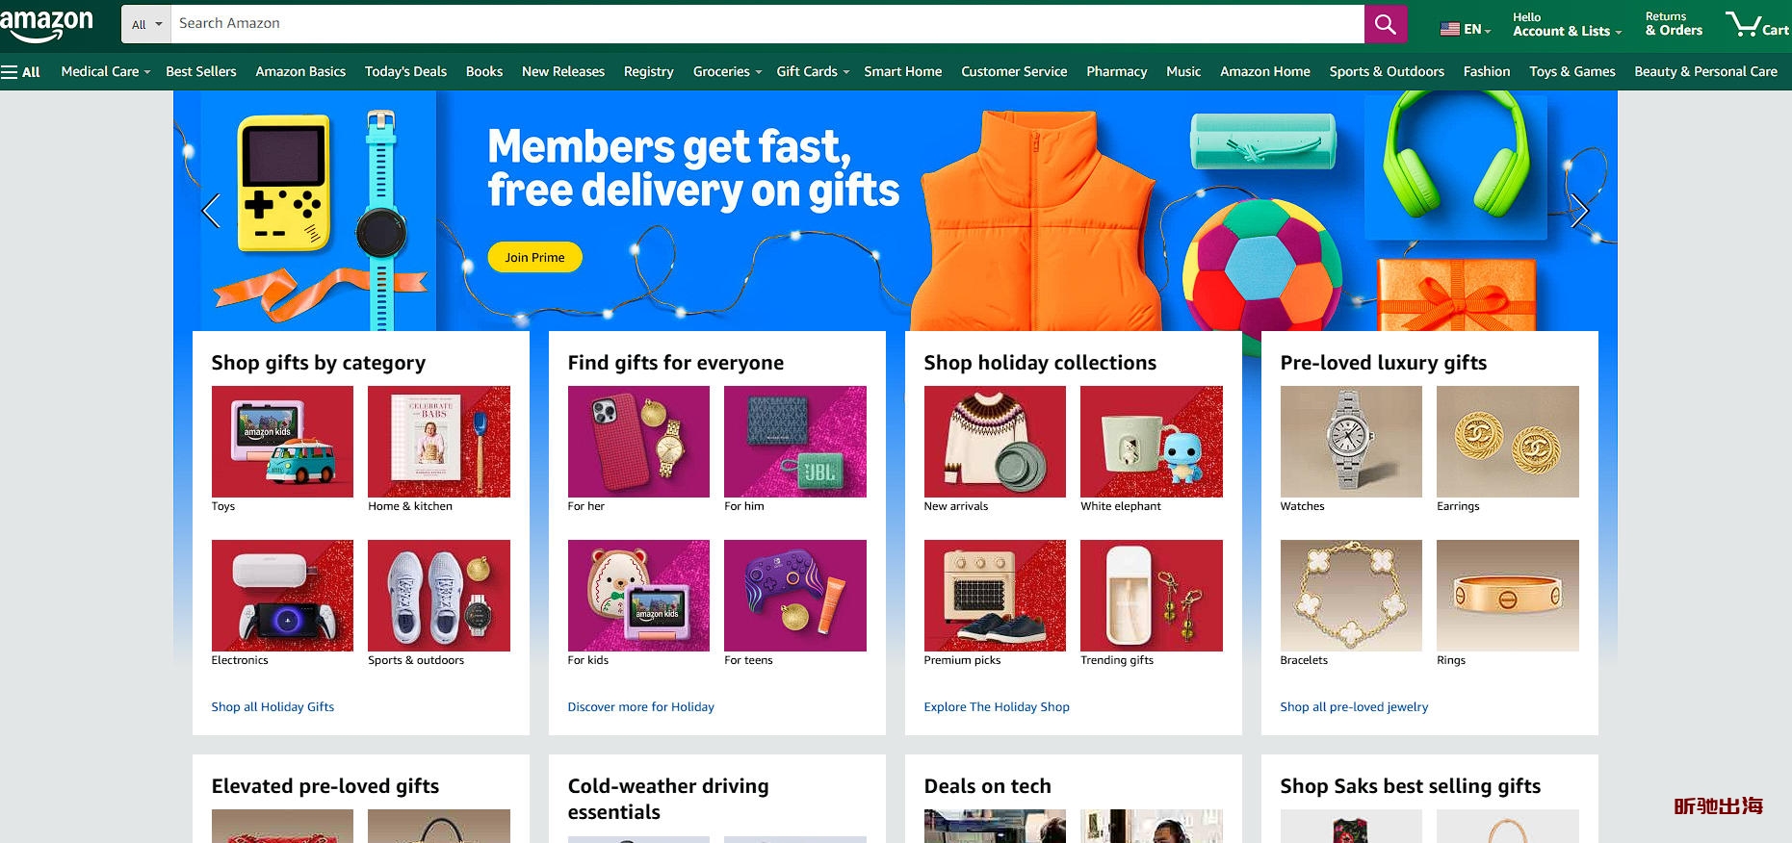1792x843 pixels.
Task: Expand the All search category dropdown
Action: click(146, 24)
